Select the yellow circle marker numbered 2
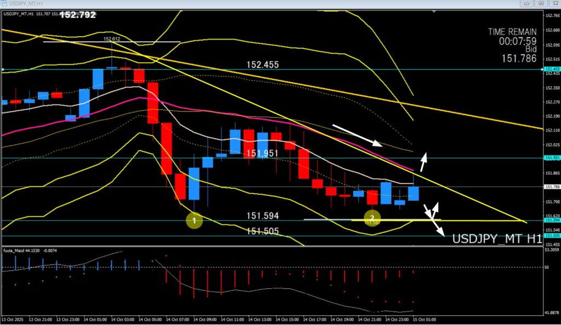Viewport: 561px width, 325px height. click(x=373, y=217)
